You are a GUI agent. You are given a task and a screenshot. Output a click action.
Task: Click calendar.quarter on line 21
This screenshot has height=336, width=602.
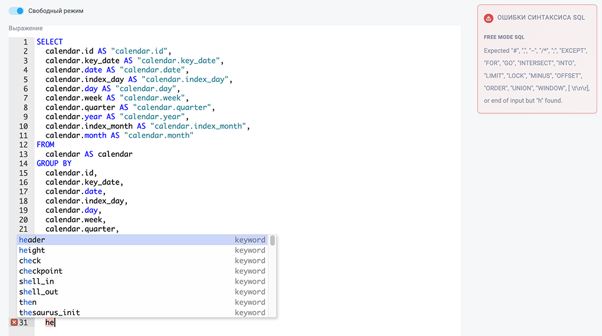(81, 229)
